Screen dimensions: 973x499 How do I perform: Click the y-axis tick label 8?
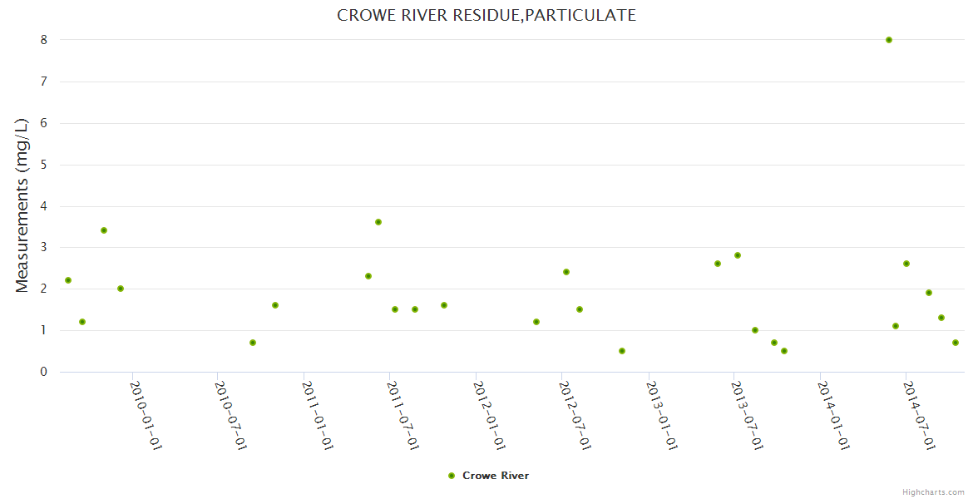43,40
